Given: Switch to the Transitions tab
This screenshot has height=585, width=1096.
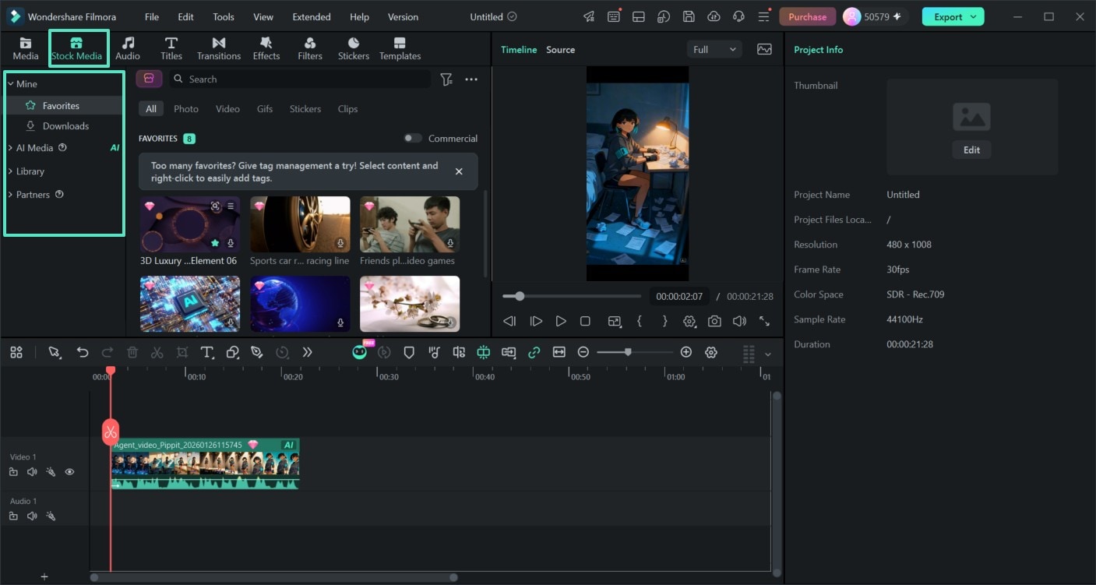Looking at the screenshot, I should pyautogui.click(x=219, y=48).
